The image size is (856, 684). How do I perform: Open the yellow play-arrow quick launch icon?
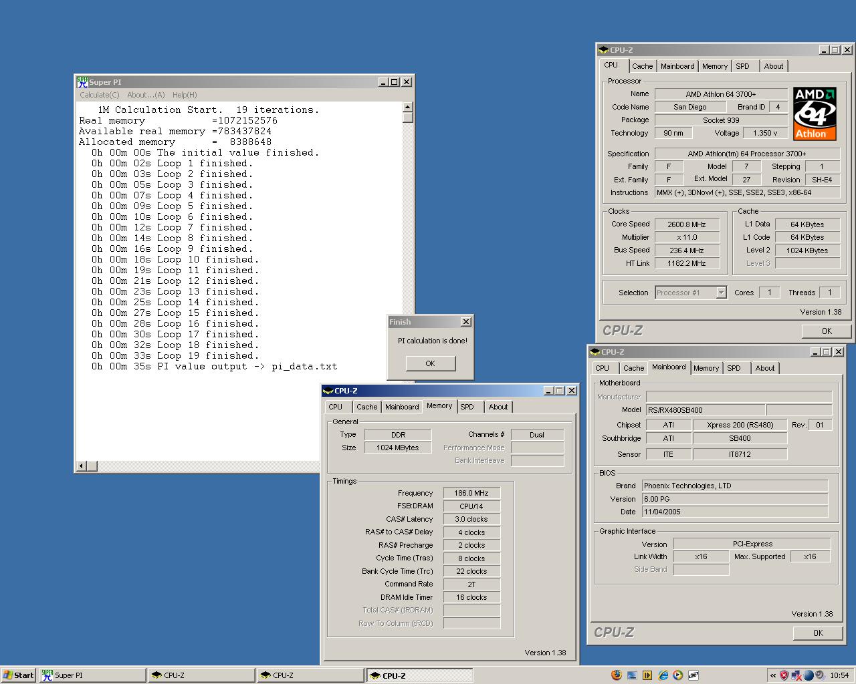(x=647, y=675)
